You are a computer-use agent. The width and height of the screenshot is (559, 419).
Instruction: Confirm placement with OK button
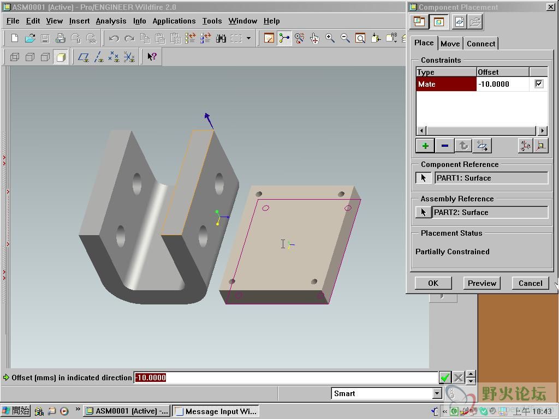[433, 283]
